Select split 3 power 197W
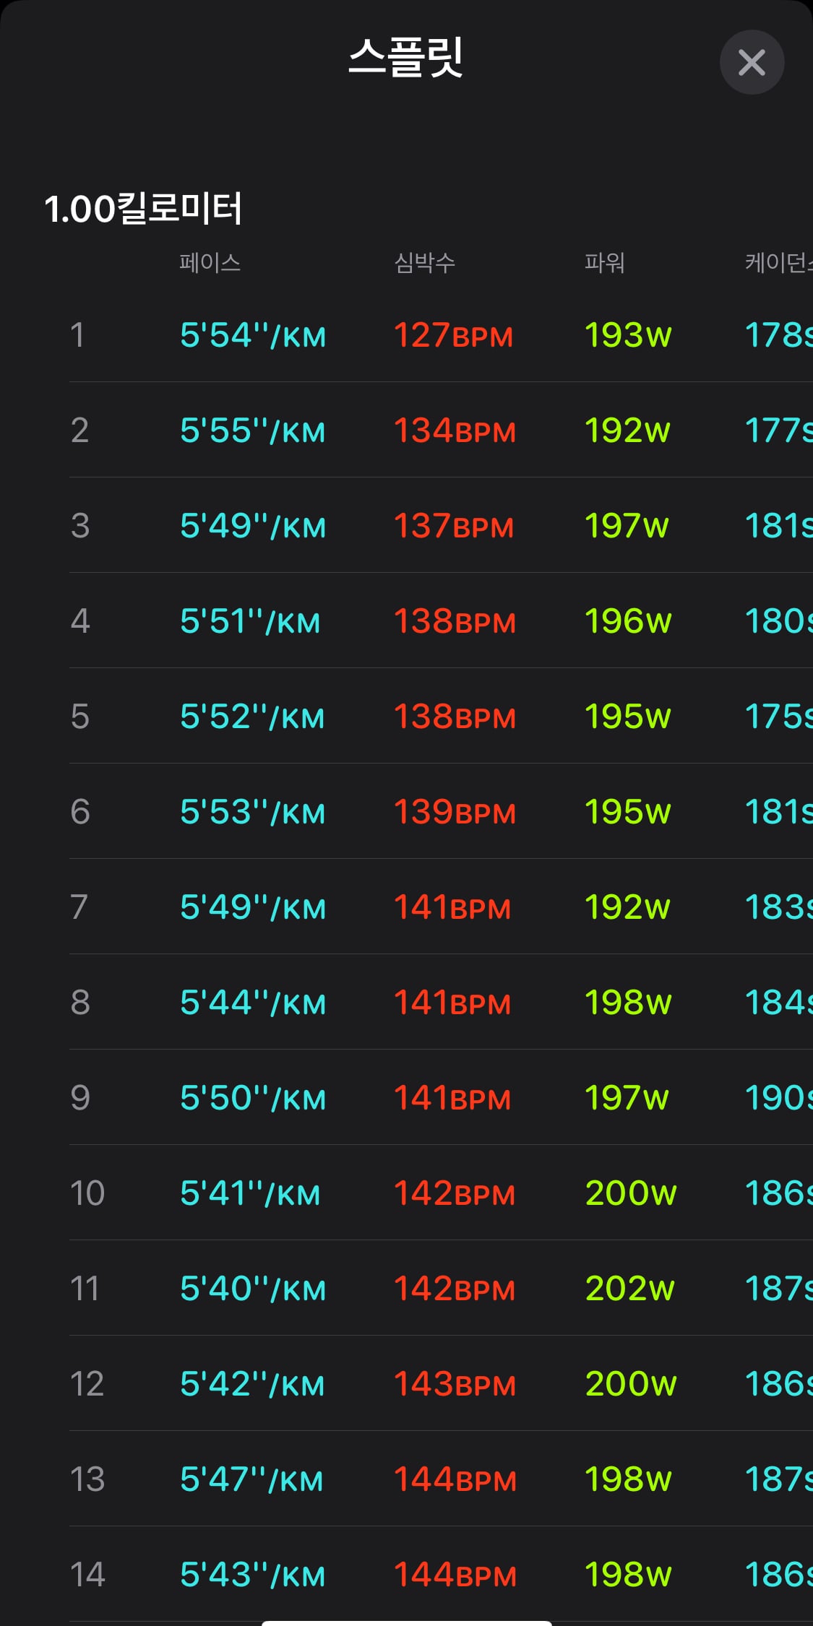 coord(627,526)
